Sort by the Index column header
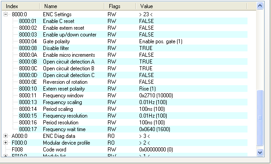This screenshot has height=164, width=271. pyautogui.click(x=21, y=6)
